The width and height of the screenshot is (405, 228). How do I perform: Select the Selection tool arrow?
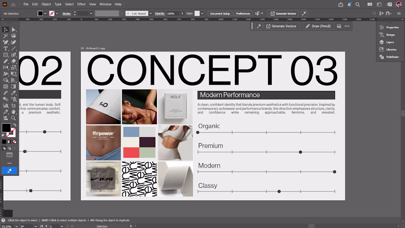coord(6,29)
